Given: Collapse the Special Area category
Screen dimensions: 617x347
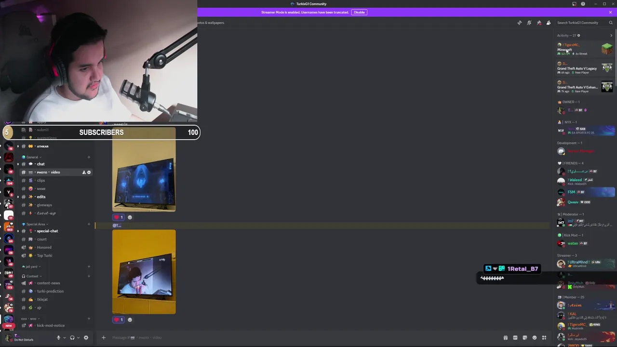Looking at the screenshot, I should click(x=35, y=224).
